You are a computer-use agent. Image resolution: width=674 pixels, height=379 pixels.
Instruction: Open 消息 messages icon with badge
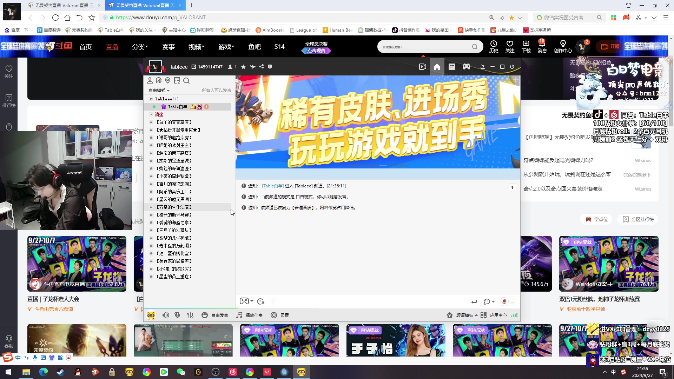click(x=542, y=46)
